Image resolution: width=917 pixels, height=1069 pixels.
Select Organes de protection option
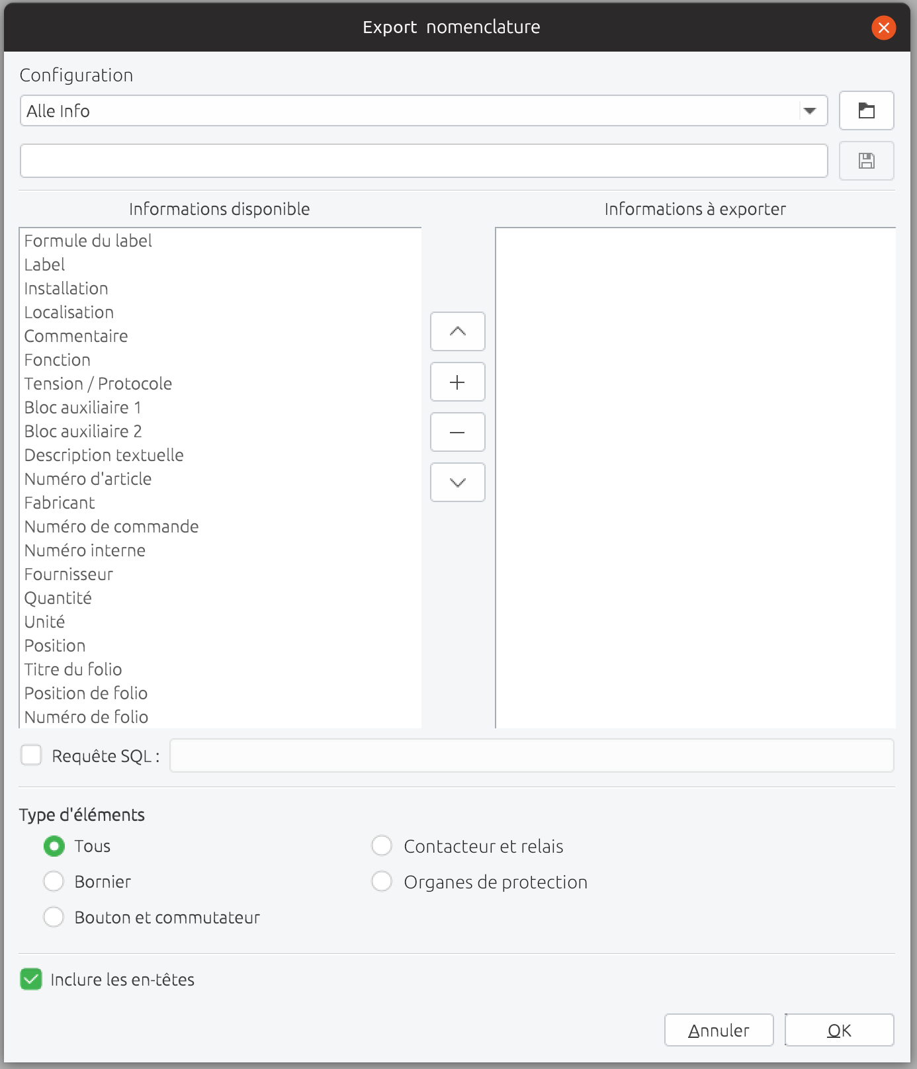pyautogui.click(x=382, y=882)
